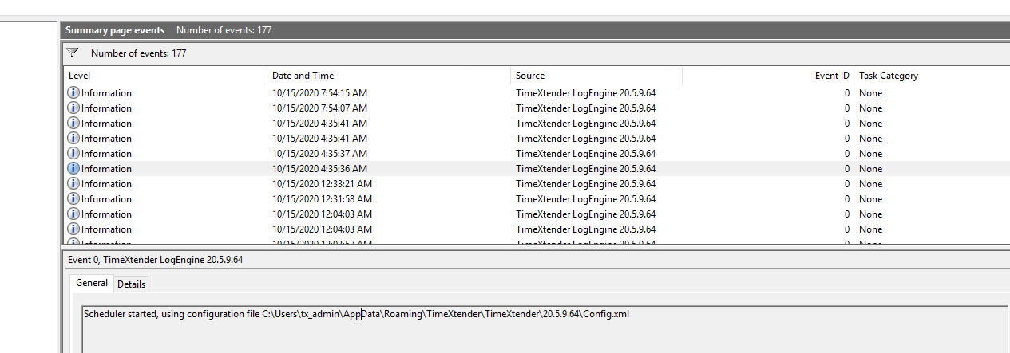
Task: Switch to the General tab
Action: click(x=92, y=283)
